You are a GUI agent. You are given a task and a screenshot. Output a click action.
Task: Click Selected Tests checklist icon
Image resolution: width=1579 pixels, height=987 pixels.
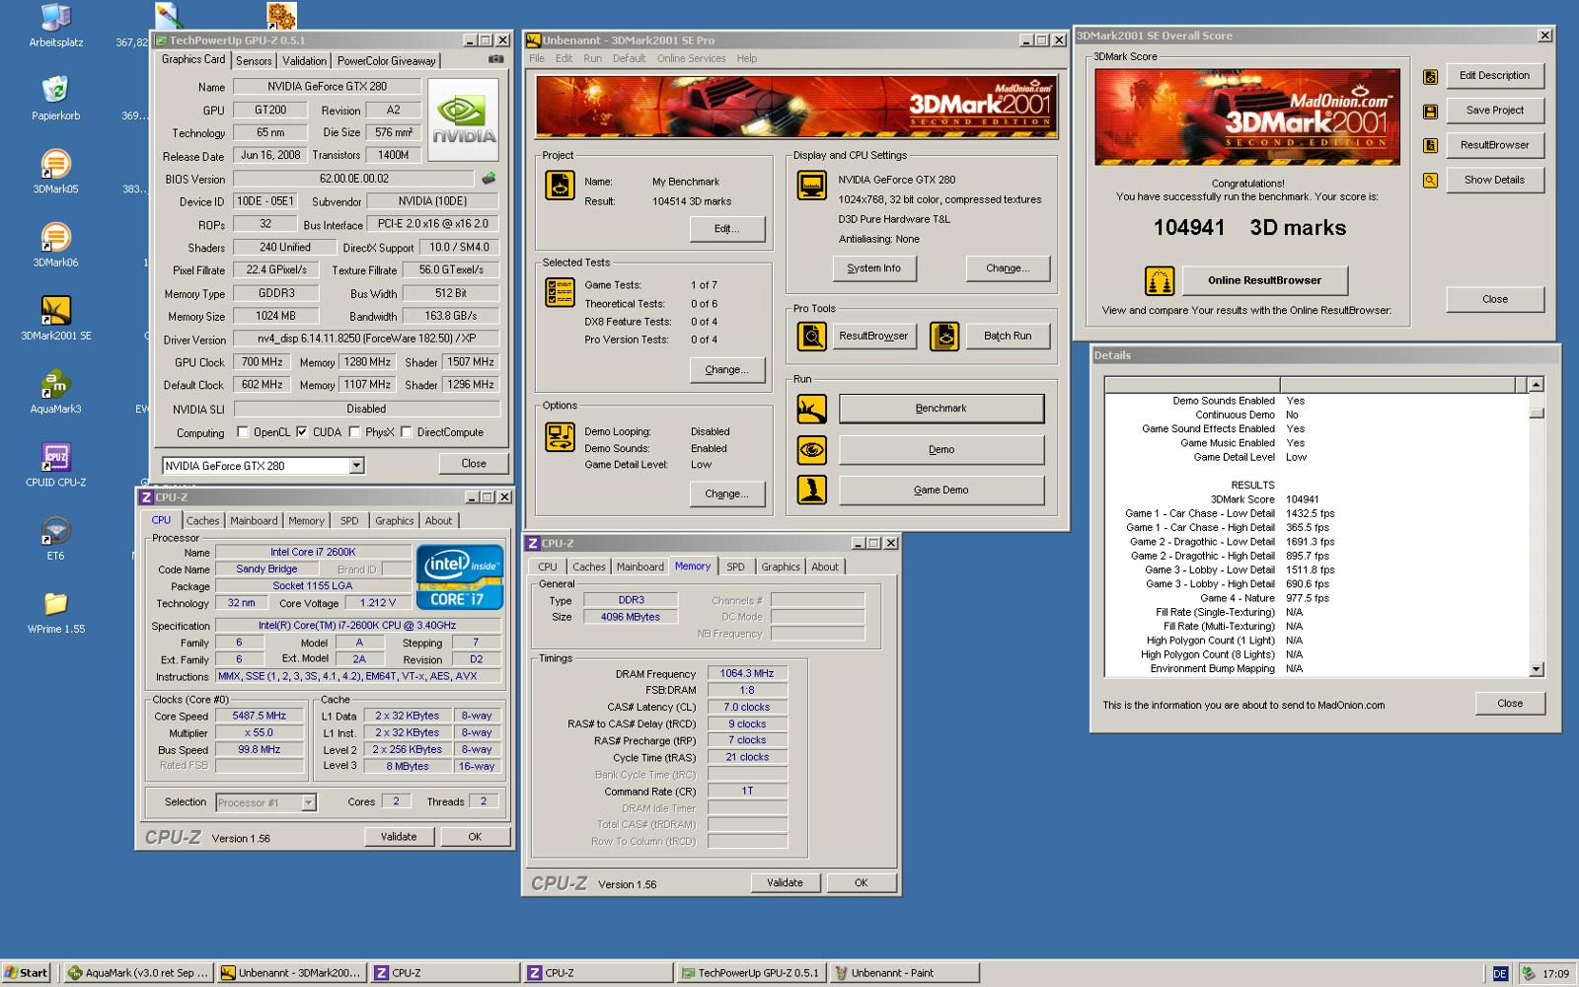(x=560, y=292)
